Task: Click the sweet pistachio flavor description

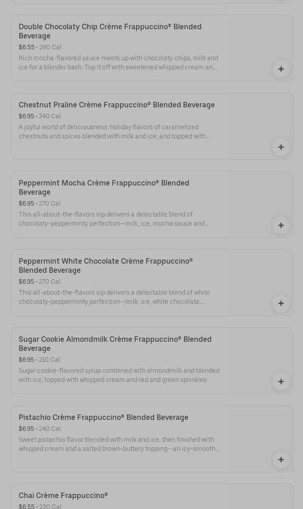Action: (x=119, y=444)
